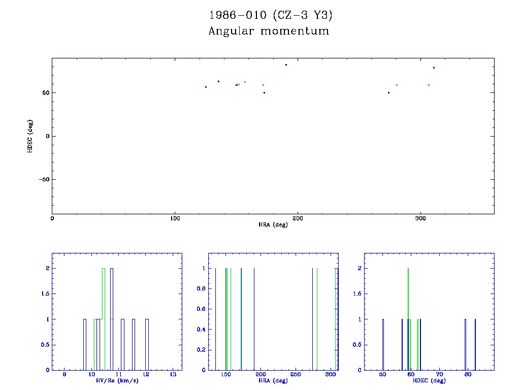The height and width of the screenshot is (390, 520).
Task: Select the blue HV/Re histogram bar at 12
Action: [x=147, y=344]
